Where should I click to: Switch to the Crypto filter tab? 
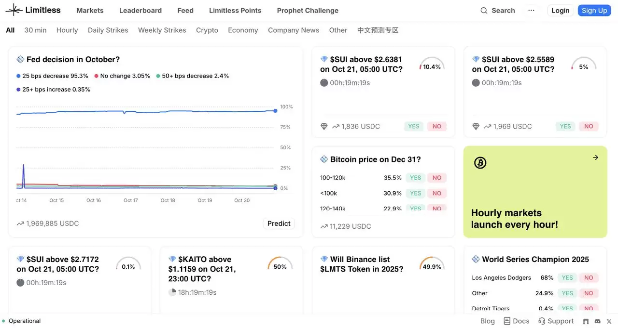(x=207, y=30)
